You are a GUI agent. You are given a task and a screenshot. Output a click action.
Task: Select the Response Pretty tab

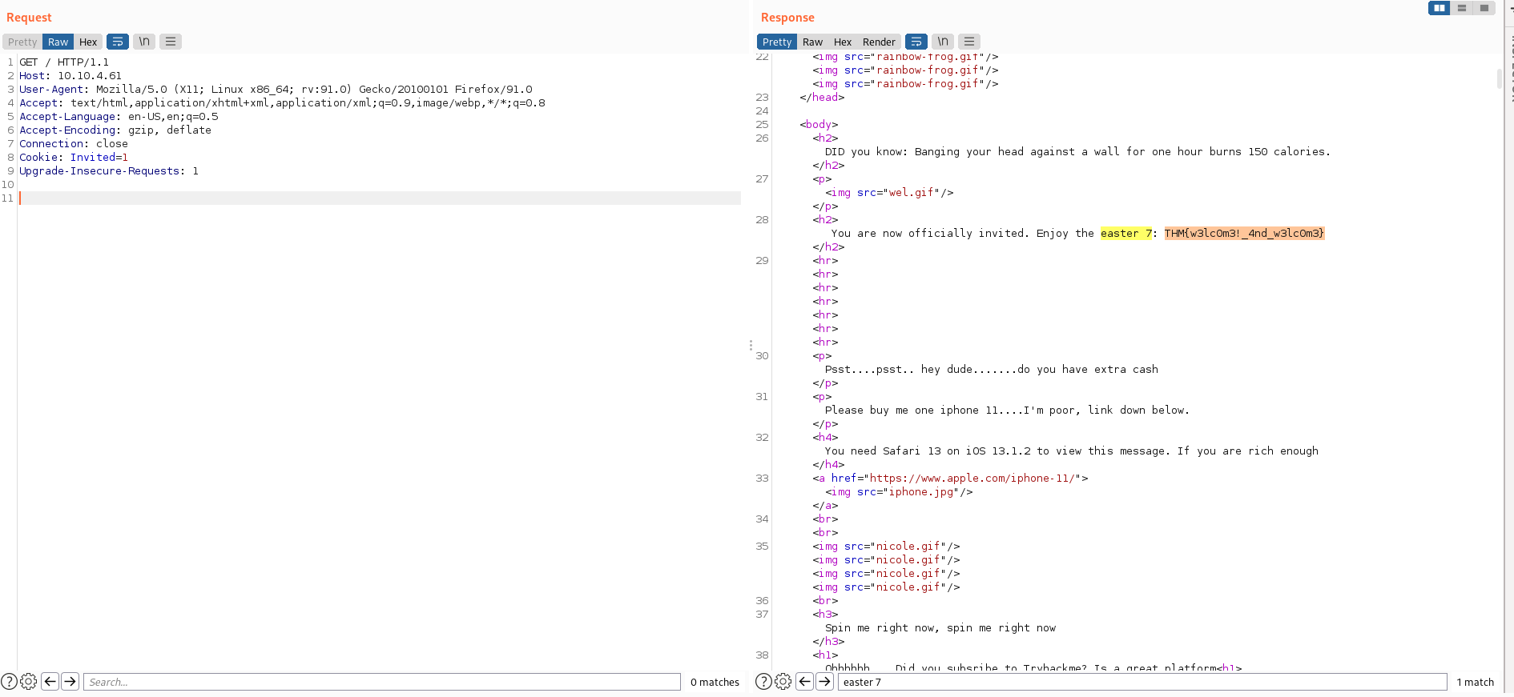[776, 42]
